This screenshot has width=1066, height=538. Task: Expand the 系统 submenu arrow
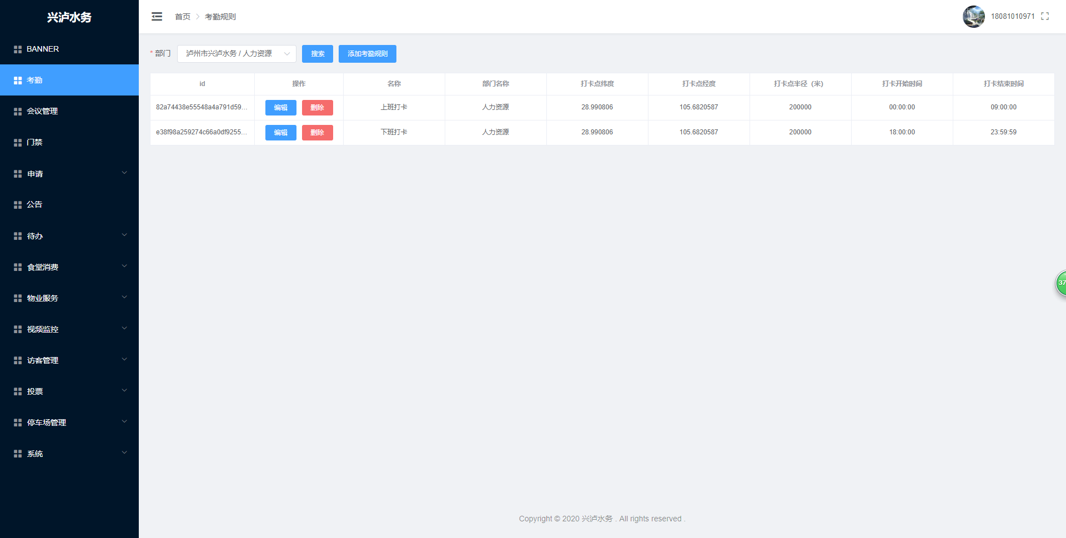click(124, 453)
